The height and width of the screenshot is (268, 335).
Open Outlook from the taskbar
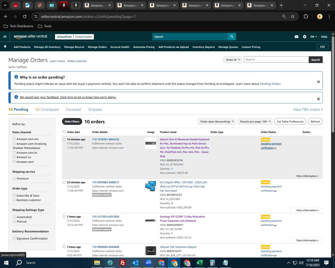(135, 263)
